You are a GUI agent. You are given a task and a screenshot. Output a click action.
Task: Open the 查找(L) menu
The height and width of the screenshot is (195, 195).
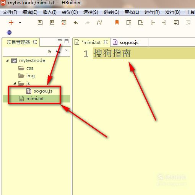pos(132,12)
